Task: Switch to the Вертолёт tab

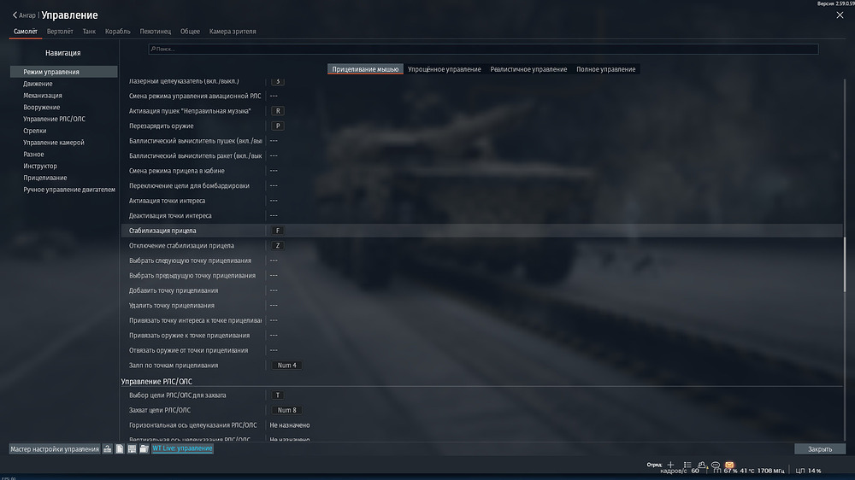Action: [60, 32]
